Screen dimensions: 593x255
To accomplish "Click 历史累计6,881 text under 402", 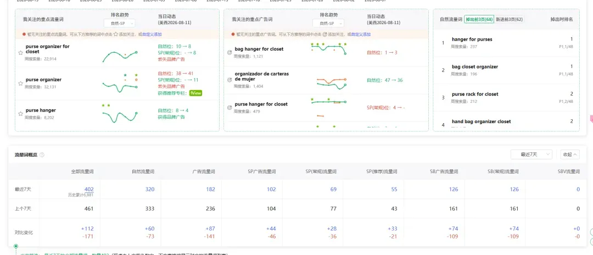I will (x=81, y=195).
